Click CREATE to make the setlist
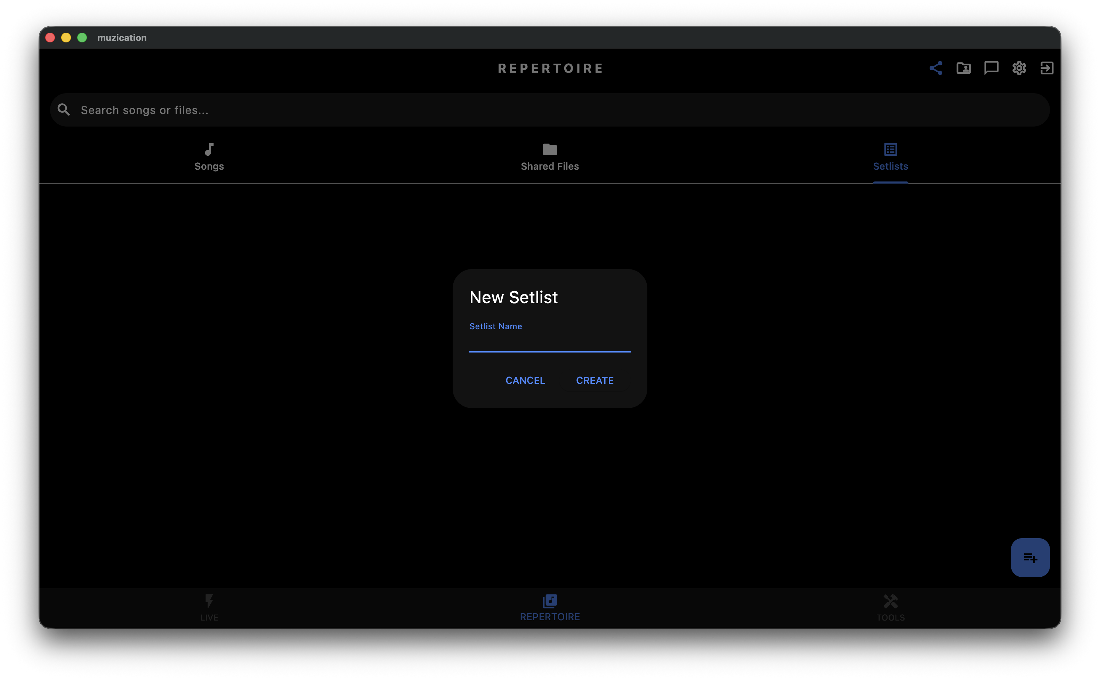This screenshot has height=680, width=1100. coord(595,380)
